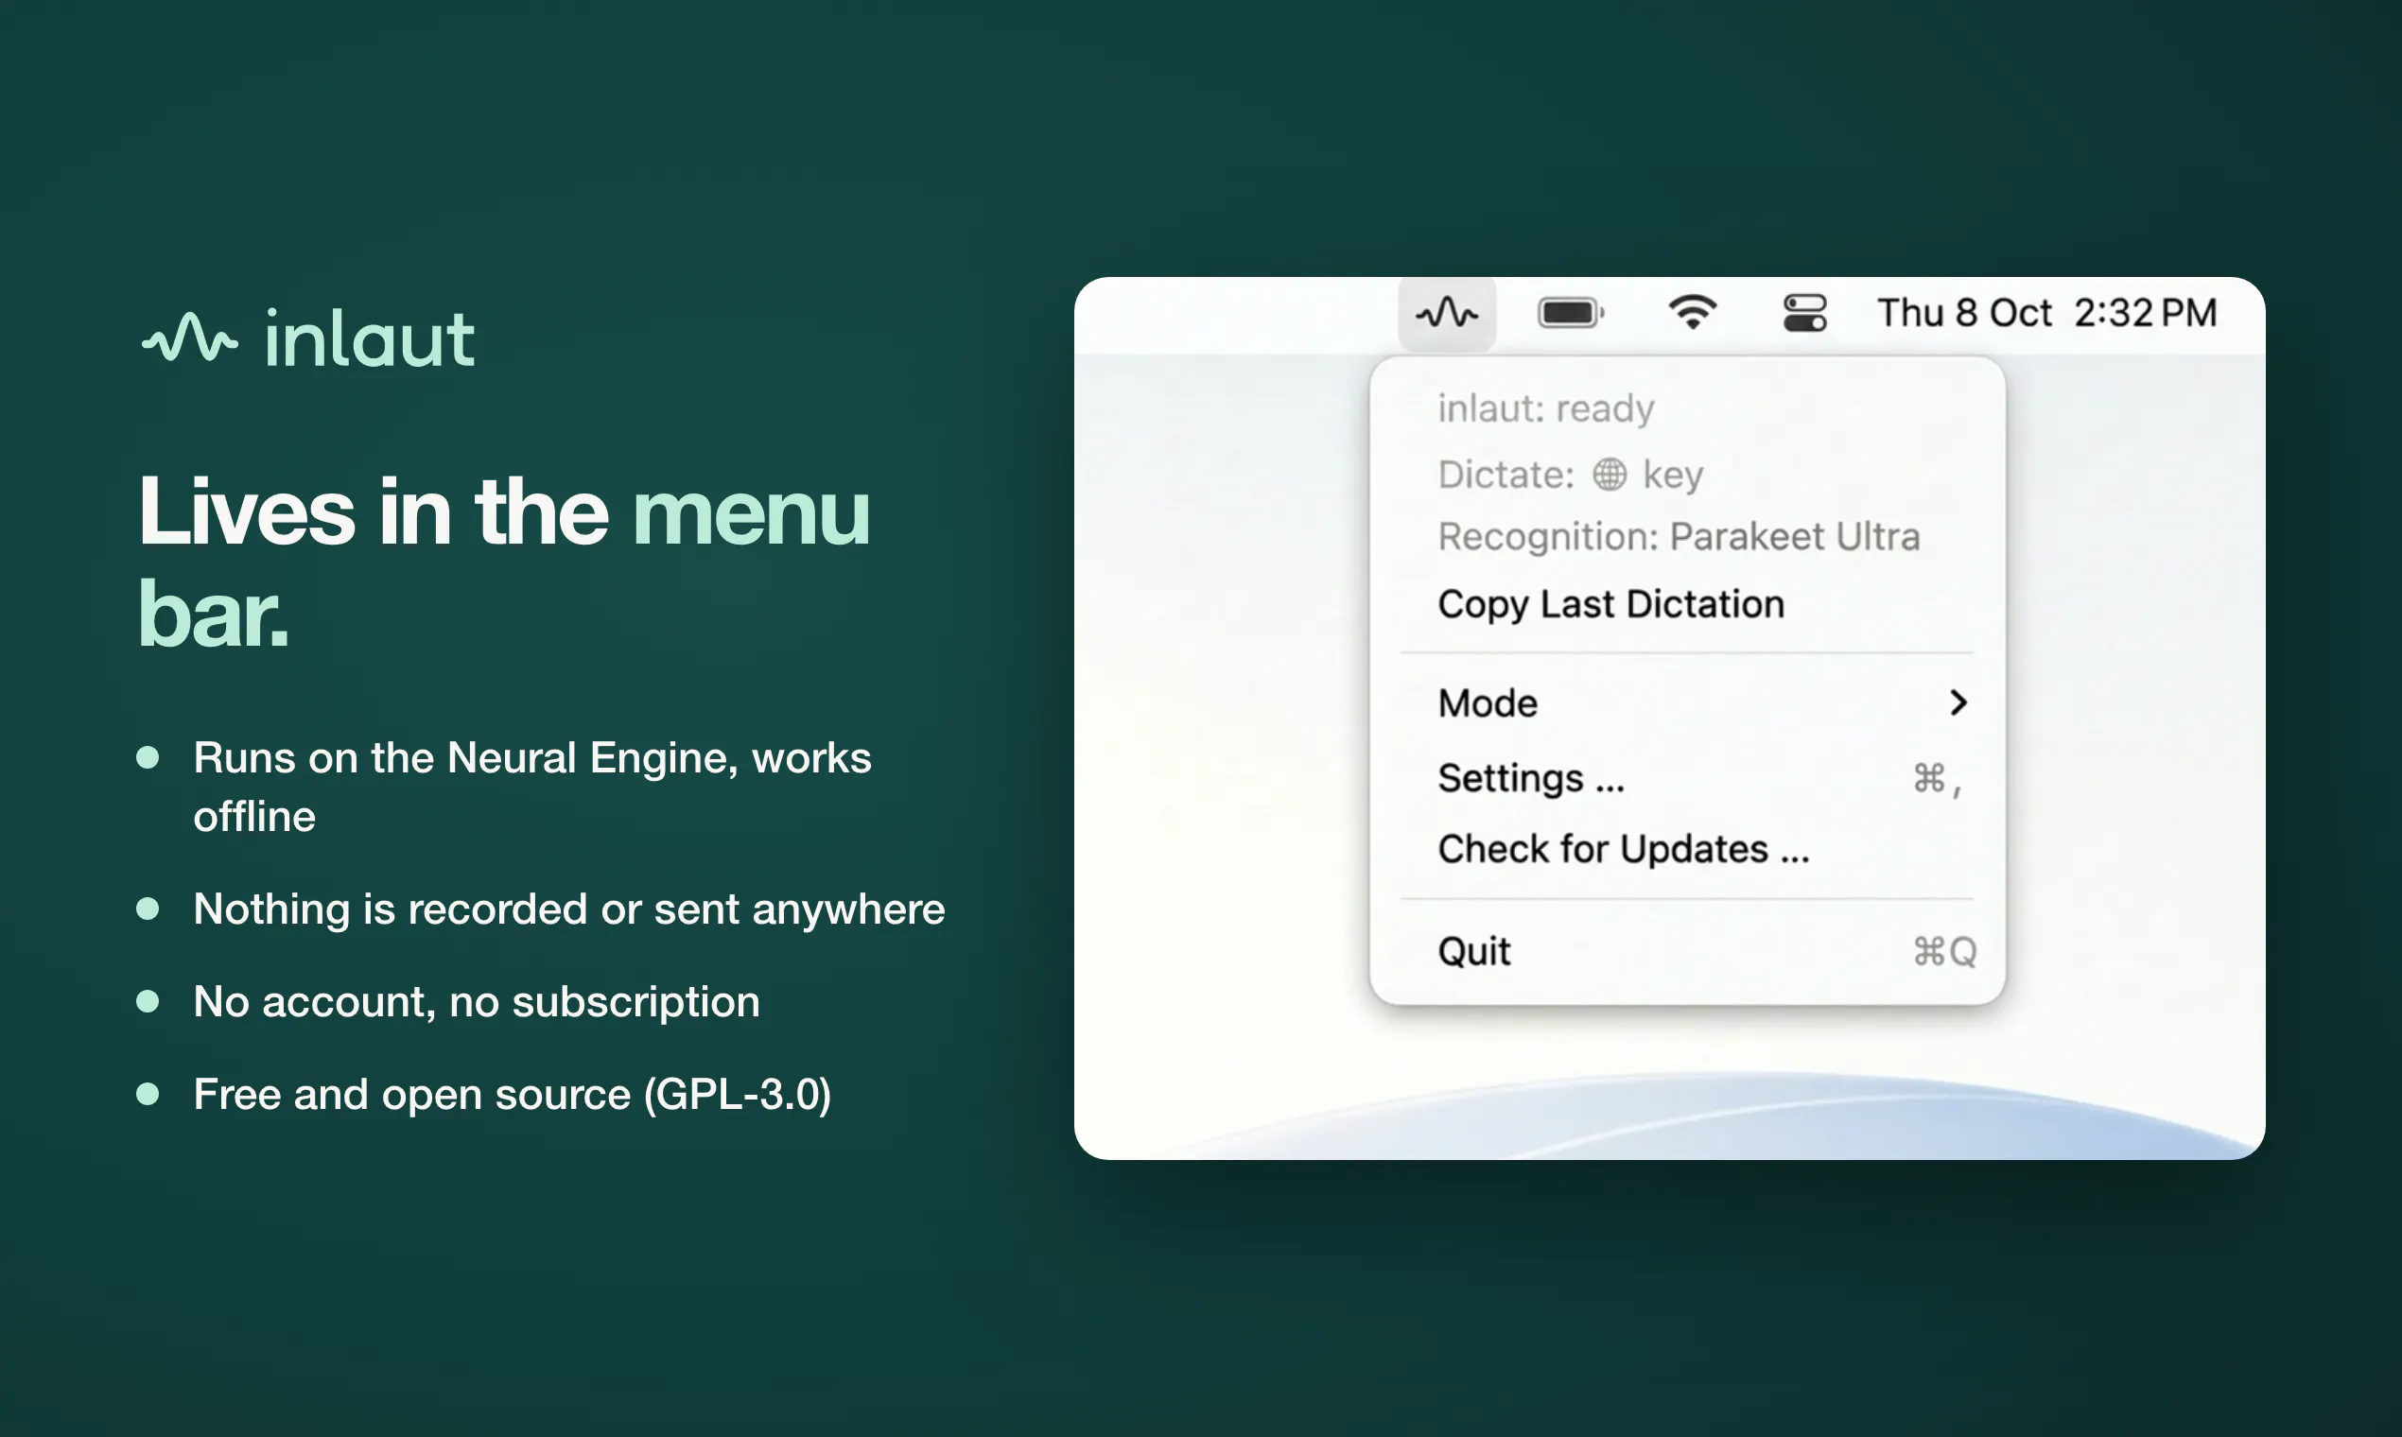Open Control Center toggles icon

(x=1804, y=313)
